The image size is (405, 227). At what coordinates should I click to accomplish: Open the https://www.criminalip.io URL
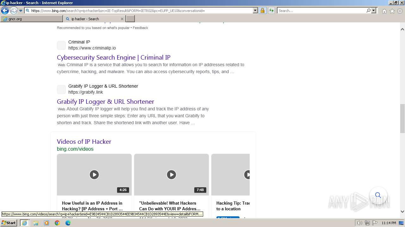(x=92, y=48)
